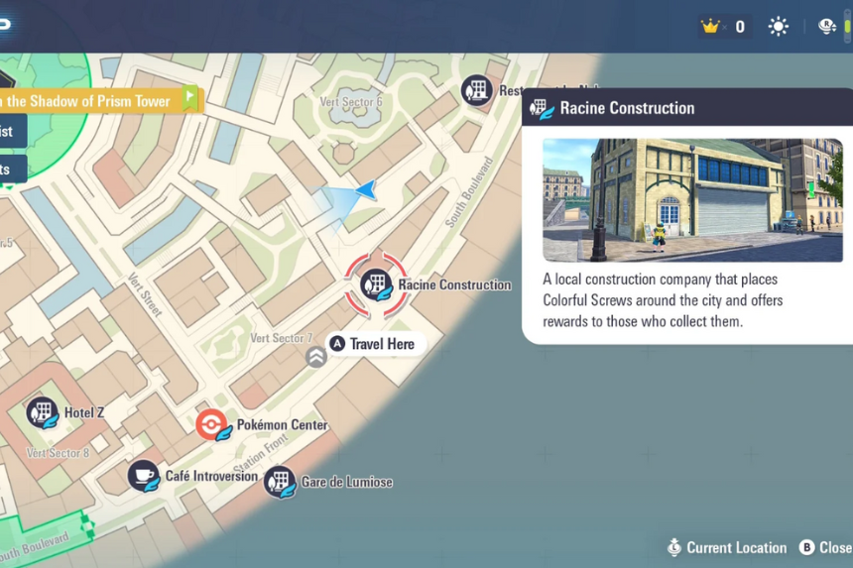This screenshot has height=568, width=853.
Task: Click the Racine Construction info panel title
Action: (627, 108)
